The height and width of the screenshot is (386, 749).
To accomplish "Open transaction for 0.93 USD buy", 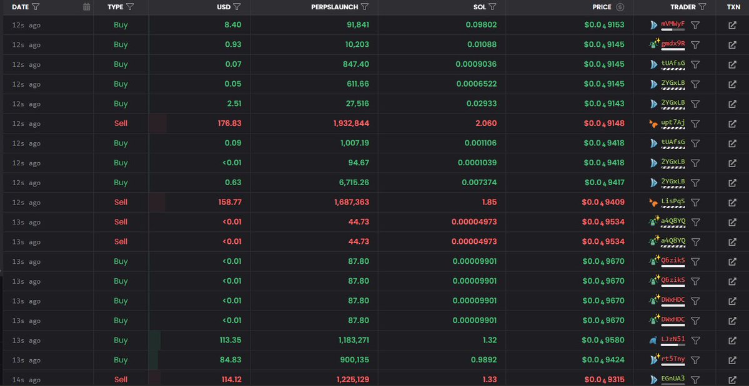I will tap(732, 44).
